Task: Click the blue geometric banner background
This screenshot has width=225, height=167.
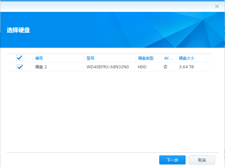Action: [144, 30]
